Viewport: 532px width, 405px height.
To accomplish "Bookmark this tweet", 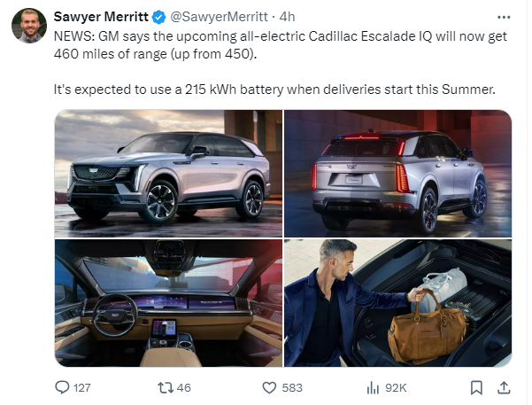I will click(476, 387).
